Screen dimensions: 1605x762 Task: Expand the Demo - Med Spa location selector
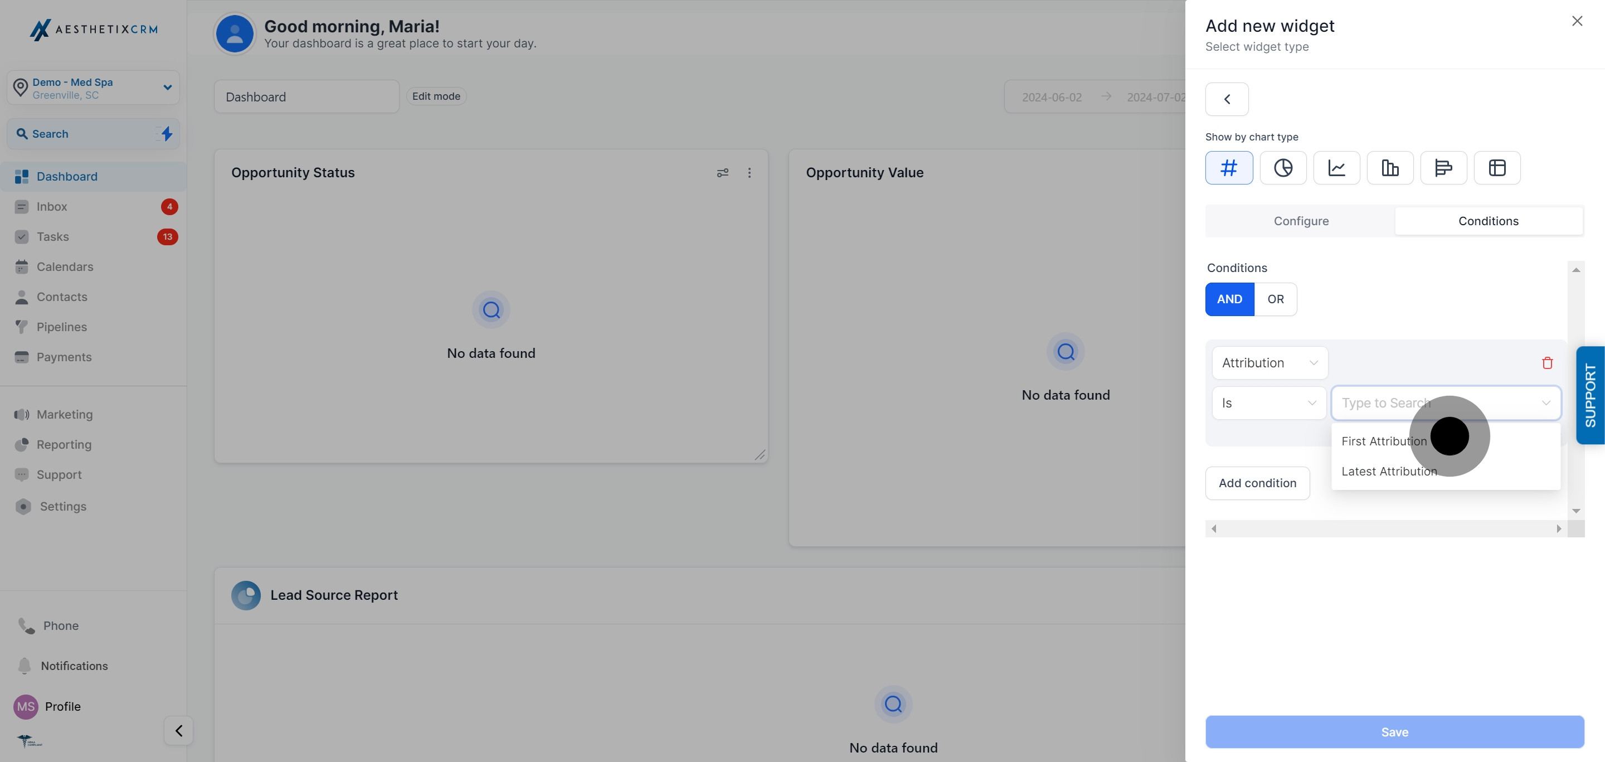pyautogui.click(x=94, y=88)
